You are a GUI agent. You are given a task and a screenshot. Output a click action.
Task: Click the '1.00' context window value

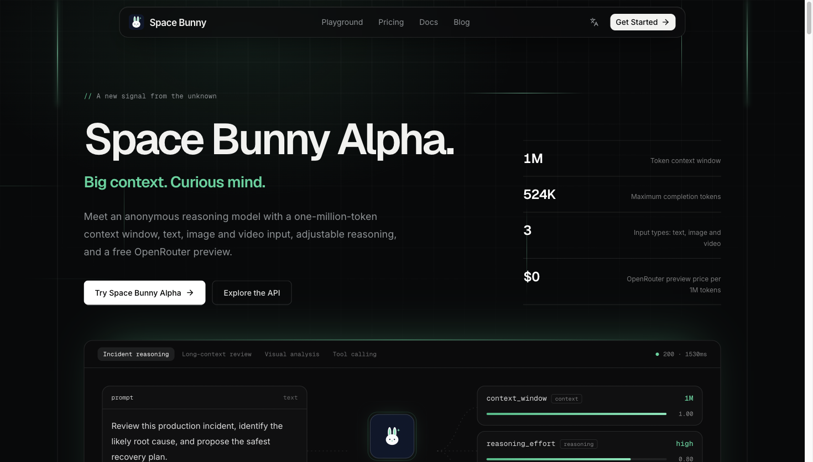coord(686,414)
